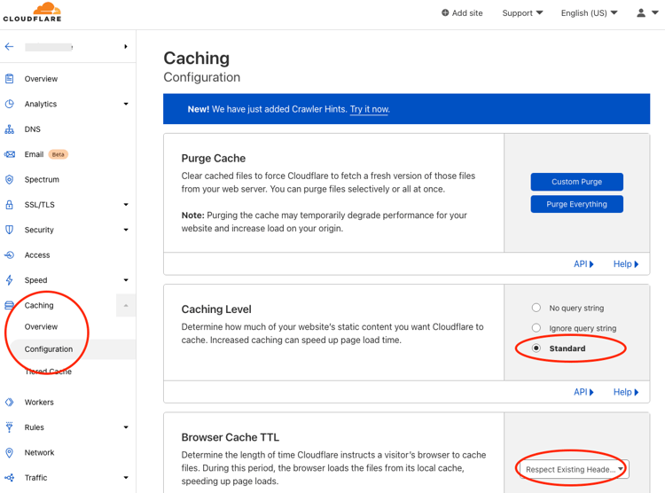
Task: Click the Purge Everything button
Action: point(577,204)
